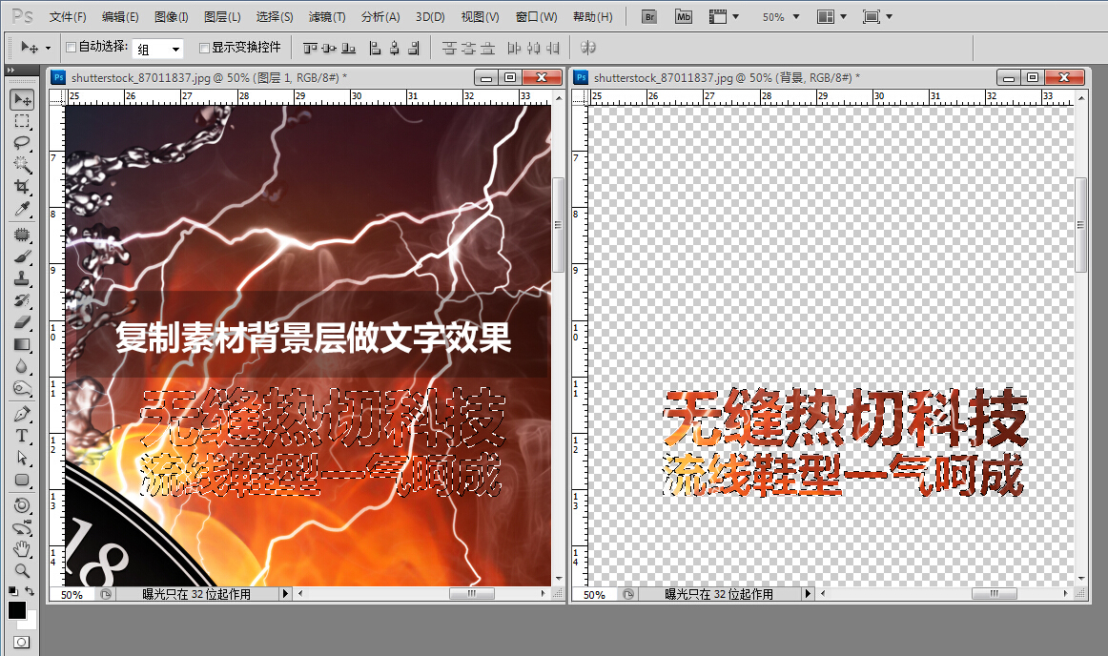The image size is (1108, 656).
Task: Toggle Quick Mask mode
Action: pyautogui.click(x=22, y=642)
